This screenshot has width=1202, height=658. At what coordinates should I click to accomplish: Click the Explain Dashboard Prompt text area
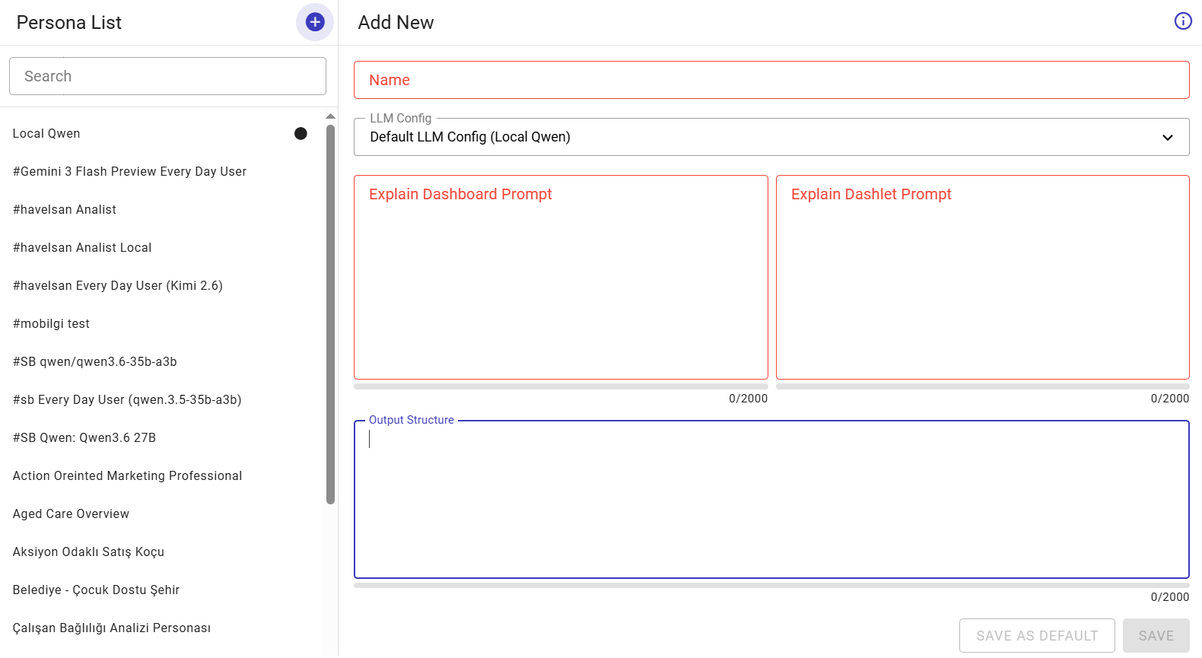point(561,278)
